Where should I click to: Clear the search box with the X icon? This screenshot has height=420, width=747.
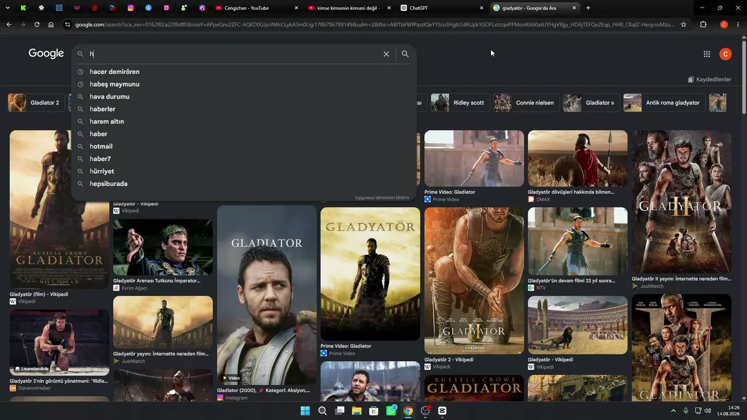pyautogui.click(x=386, y=54)
